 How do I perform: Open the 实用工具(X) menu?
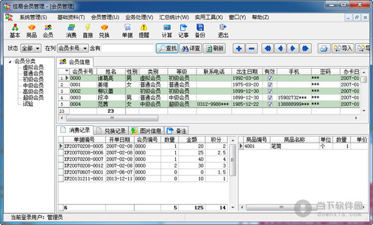pos(209,17)
